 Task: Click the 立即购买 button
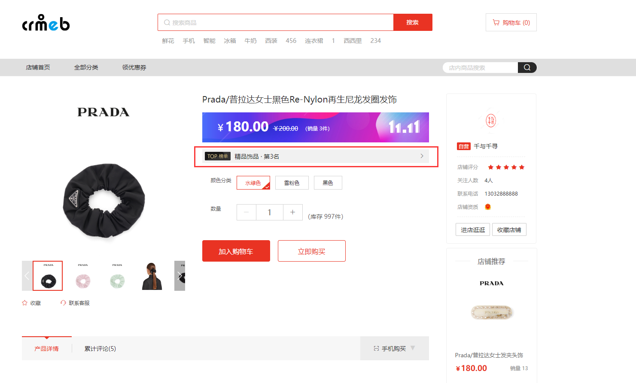tap(312, 251)
